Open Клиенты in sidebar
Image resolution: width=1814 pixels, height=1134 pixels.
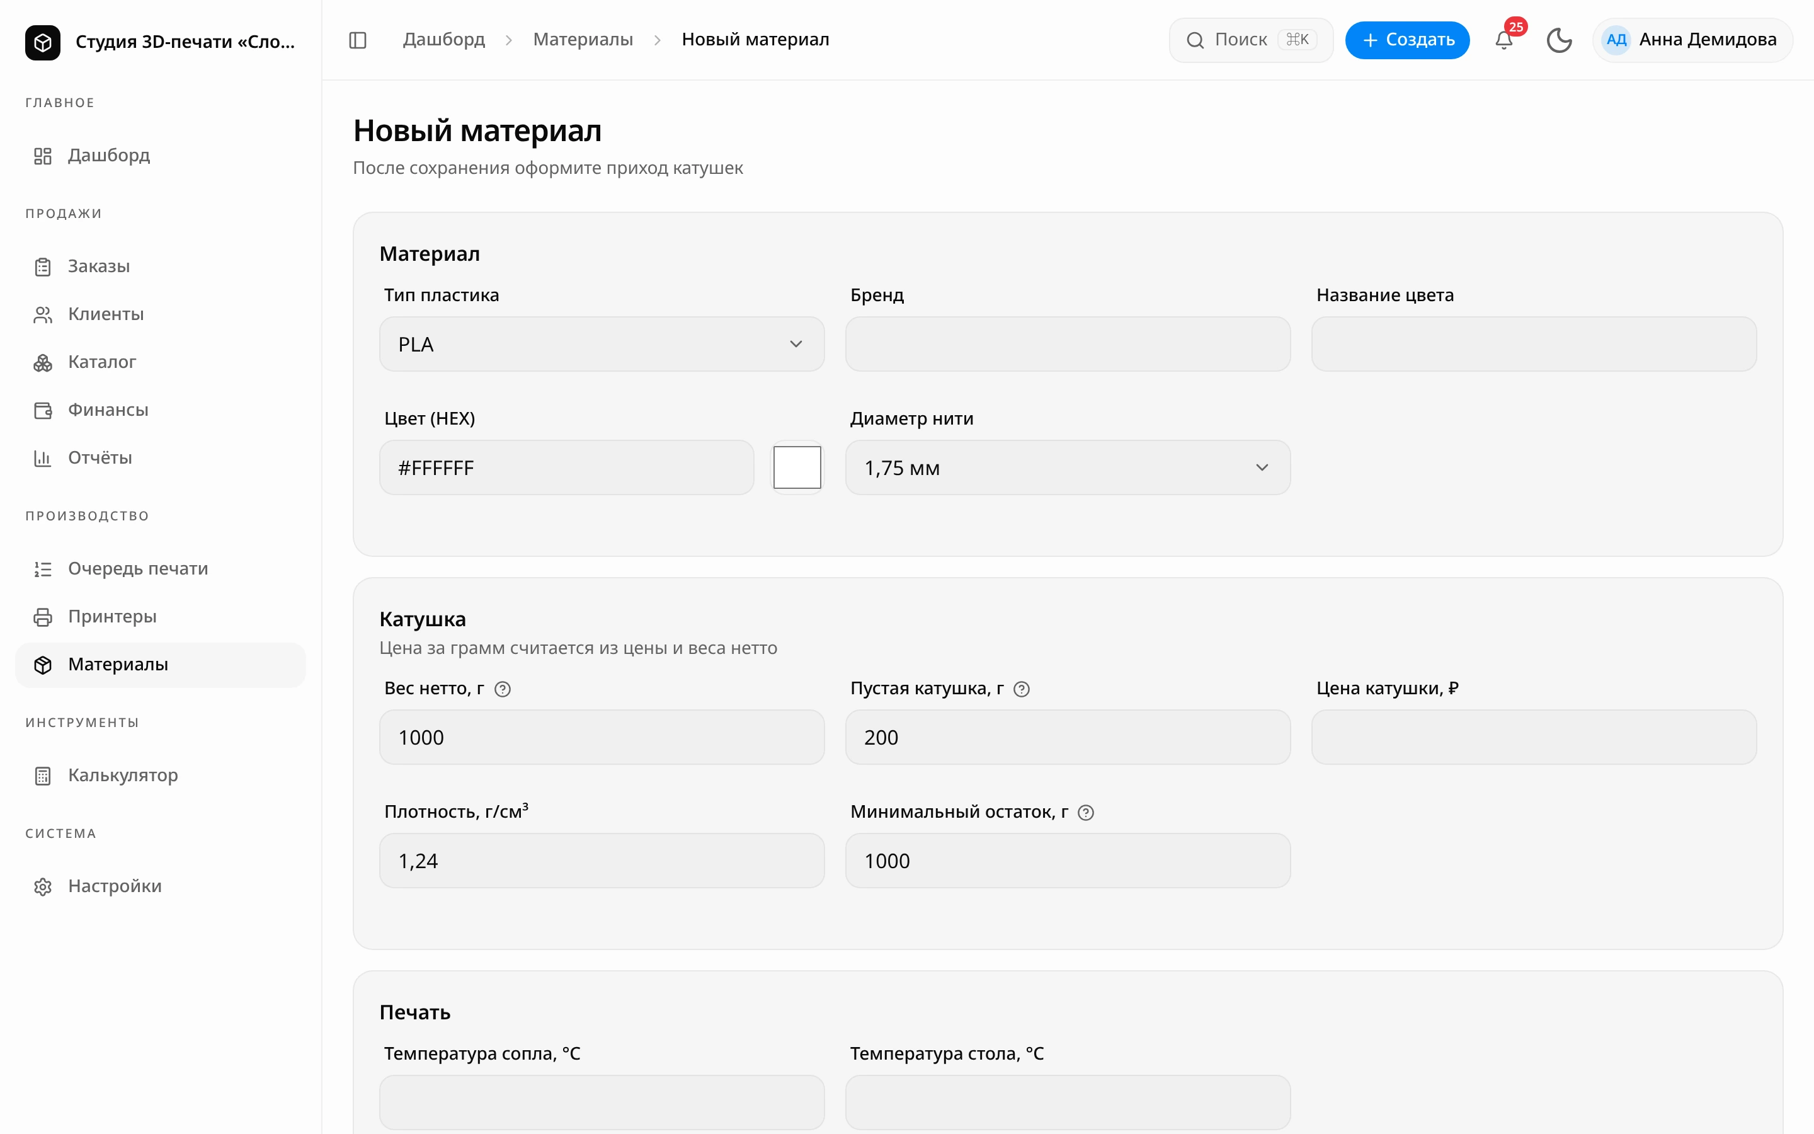161,314
